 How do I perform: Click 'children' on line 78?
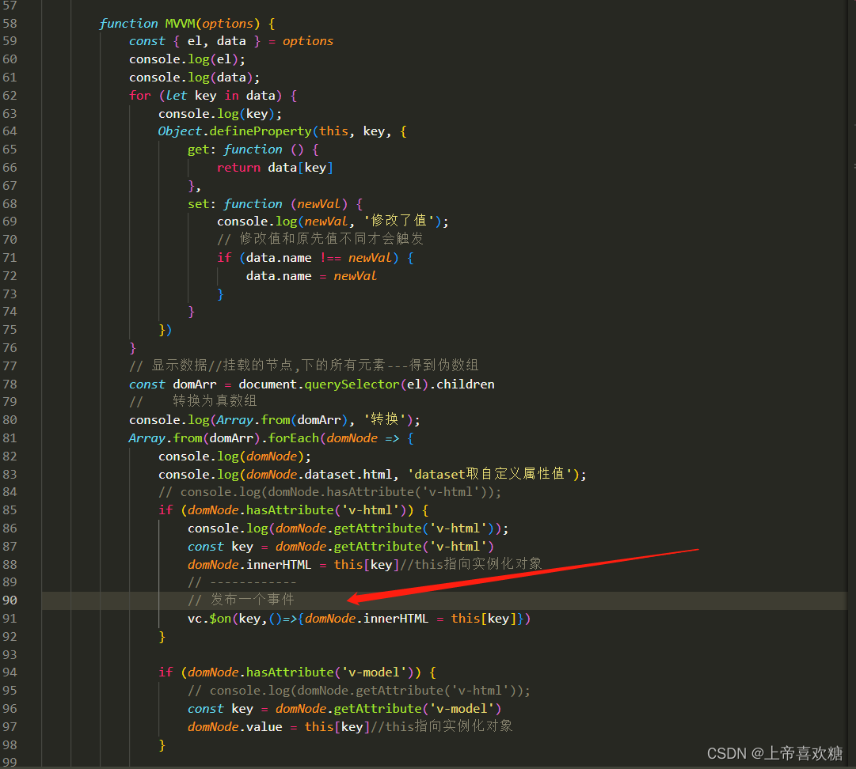[x=465, y=384]
